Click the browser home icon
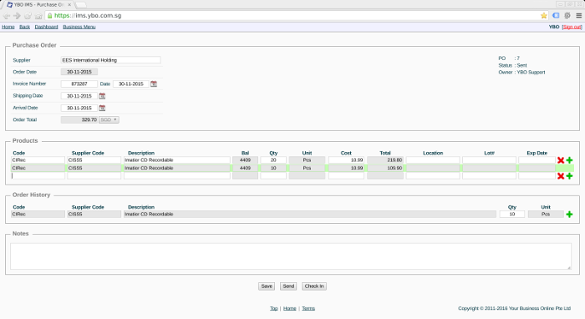 38,16
